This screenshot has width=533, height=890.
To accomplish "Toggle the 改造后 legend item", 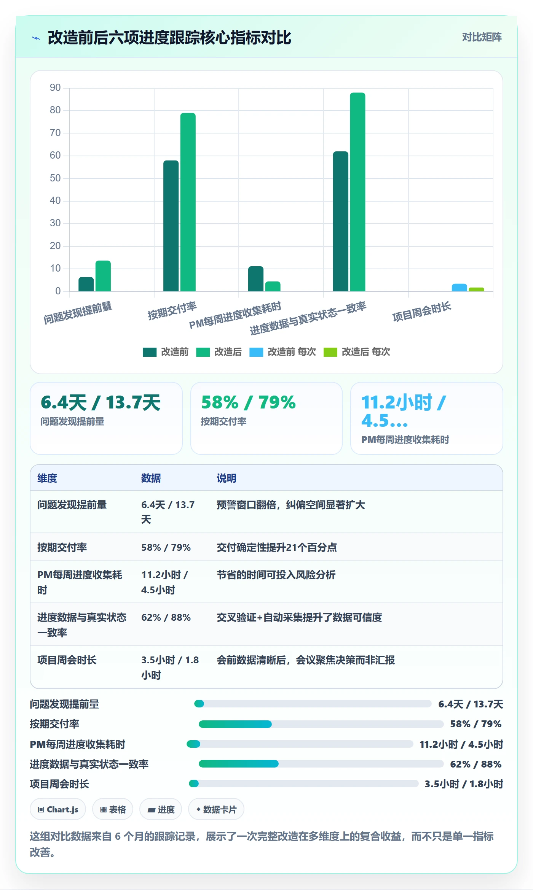I will click(219, 352).
